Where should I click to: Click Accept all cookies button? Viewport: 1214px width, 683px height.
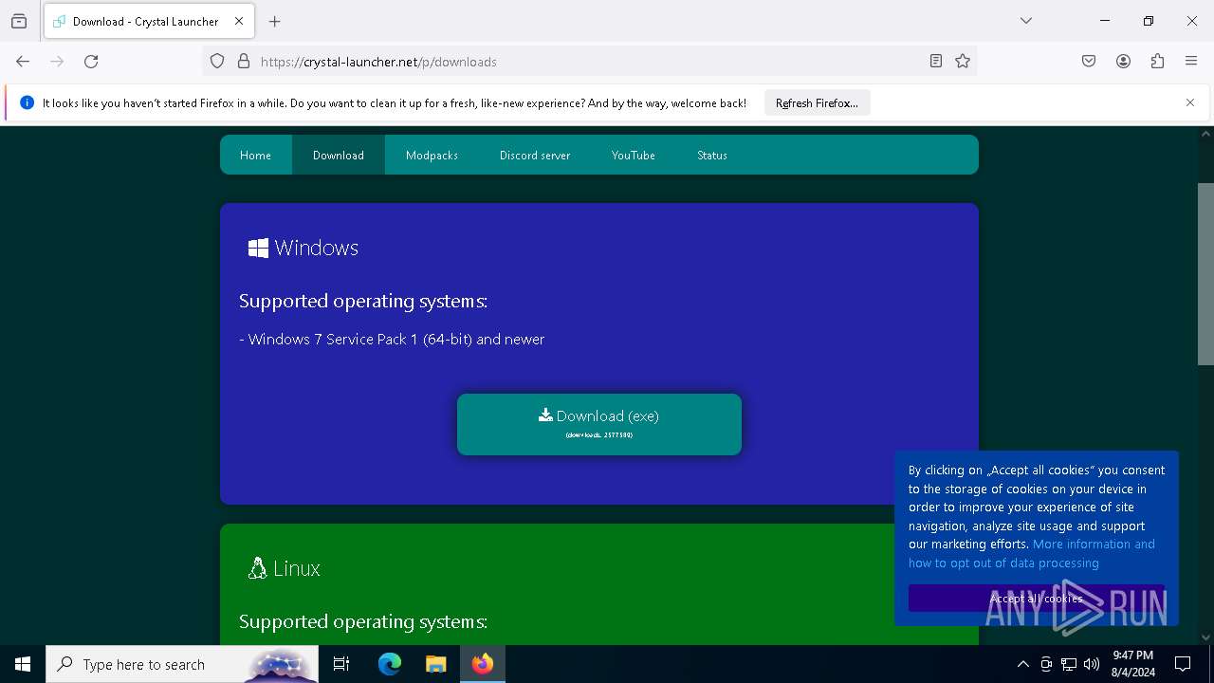click(x=1036, y=599)
